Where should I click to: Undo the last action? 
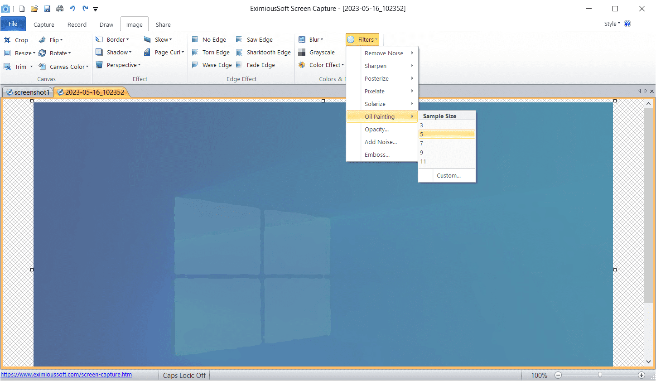(72, 9)
